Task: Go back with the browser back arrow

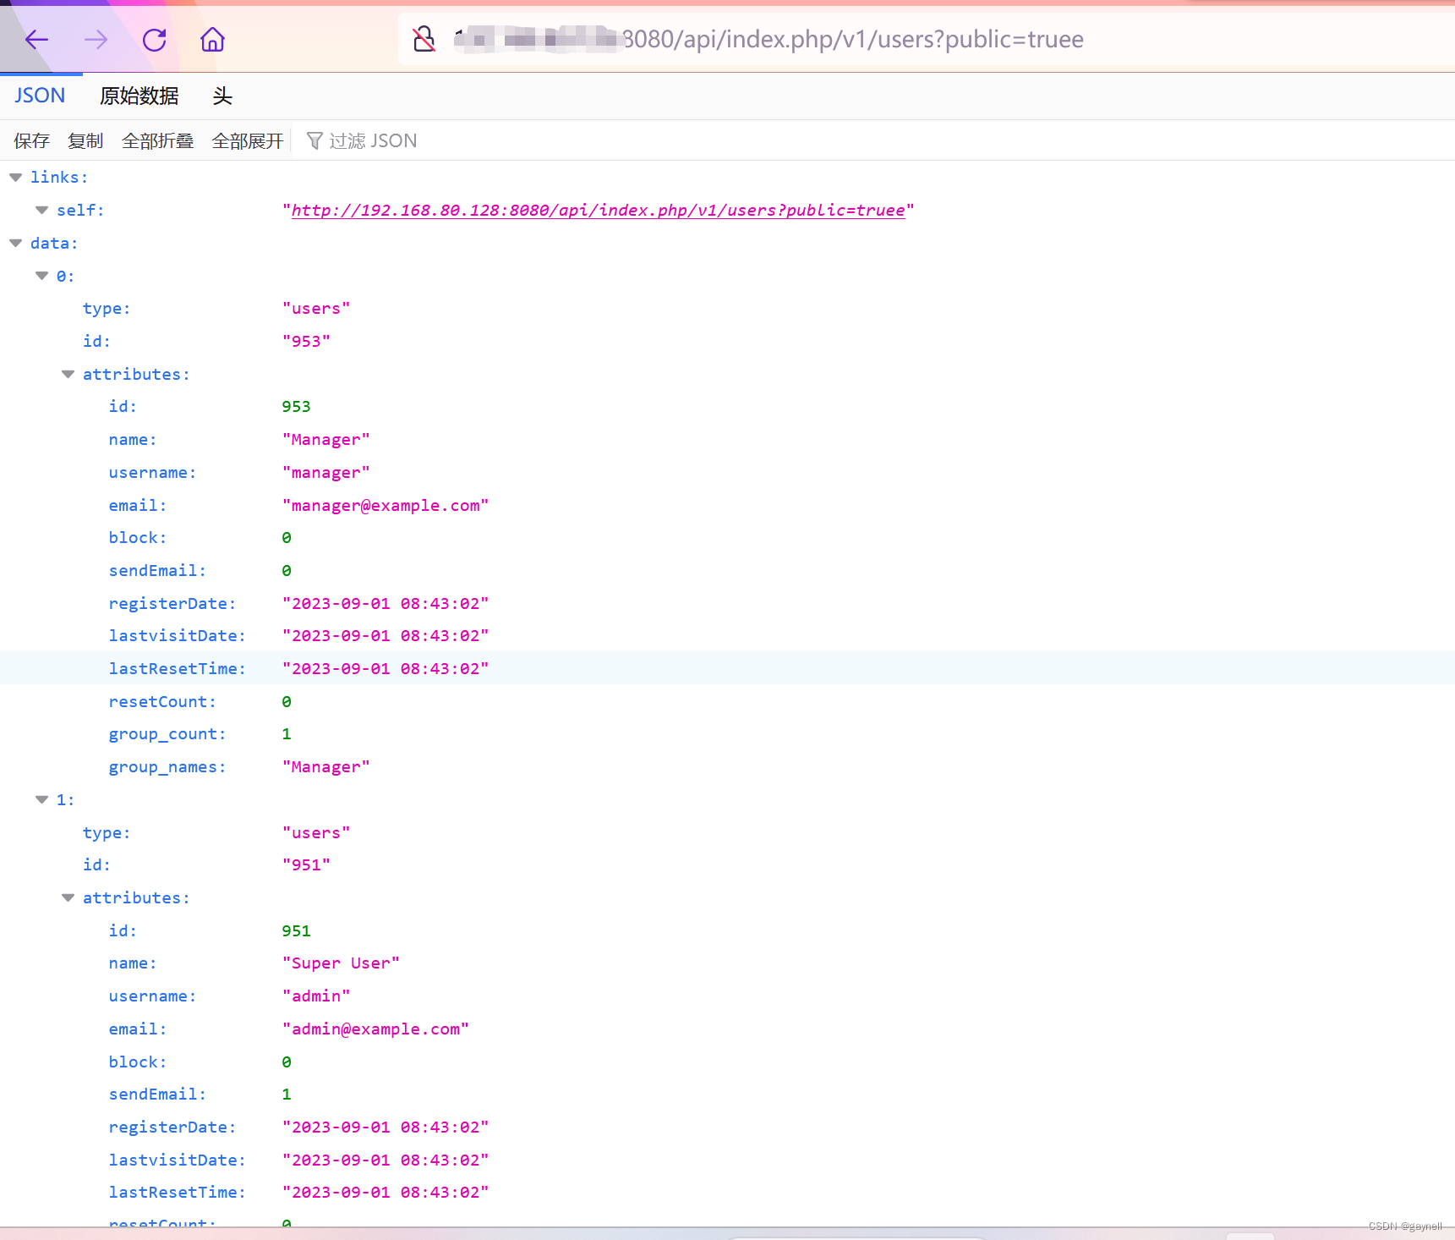Action: coord(37,39)
